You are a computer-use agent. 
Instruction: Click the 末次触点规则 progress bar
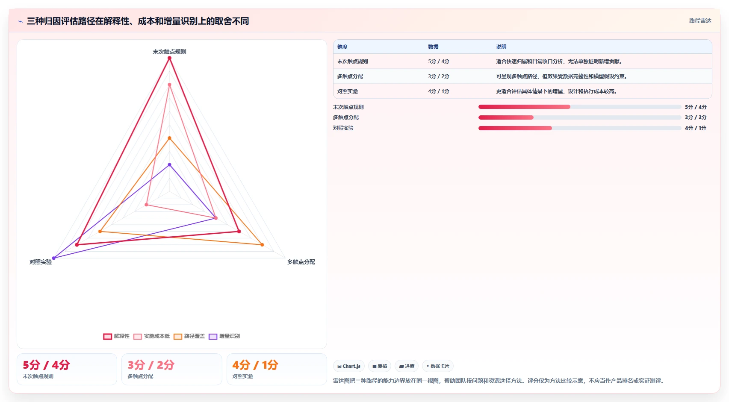pyautogui.click(x=580, y=107)
